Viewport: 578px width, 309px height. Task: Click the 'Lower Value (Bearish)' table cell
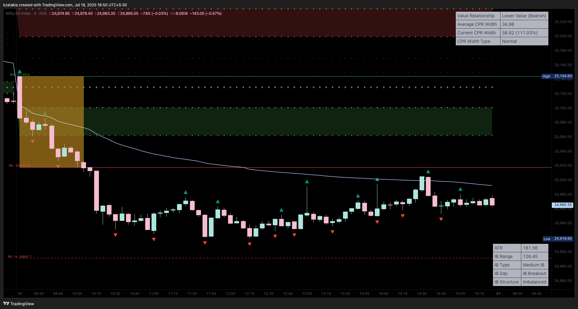click(x=524, y=16)
